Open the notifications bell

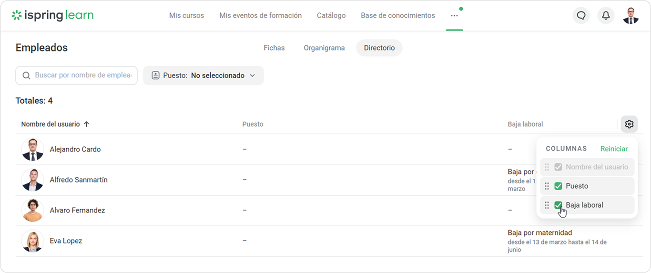click(606, 16)
